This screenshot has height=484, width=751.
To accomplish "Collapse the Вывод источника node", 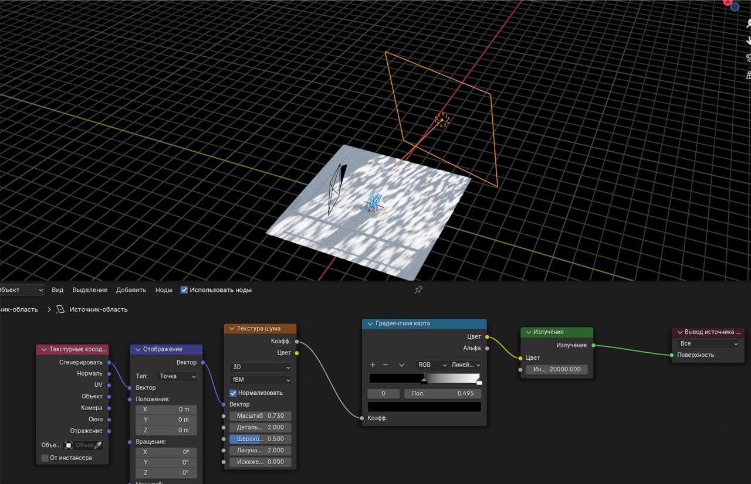I will coord(679,332).
